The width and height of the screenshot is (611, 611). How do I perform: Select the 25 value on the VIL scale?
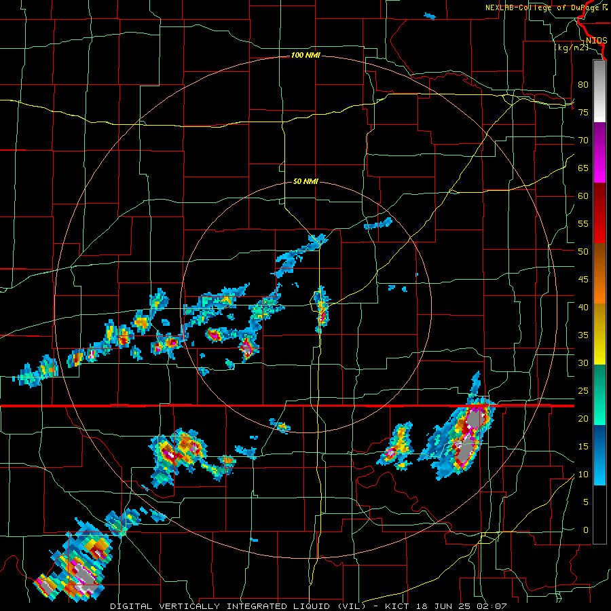click(x=583, y=390)
